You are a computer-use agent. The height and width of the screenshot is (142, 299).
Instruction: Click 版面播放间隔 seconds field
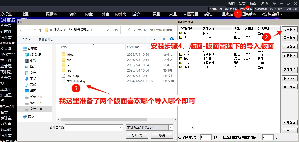point(206,137)
